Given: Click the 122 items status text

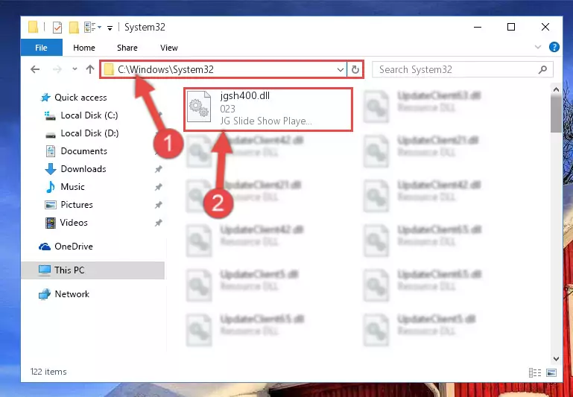Looking at the screenshot, I should (x=48, y=372).
